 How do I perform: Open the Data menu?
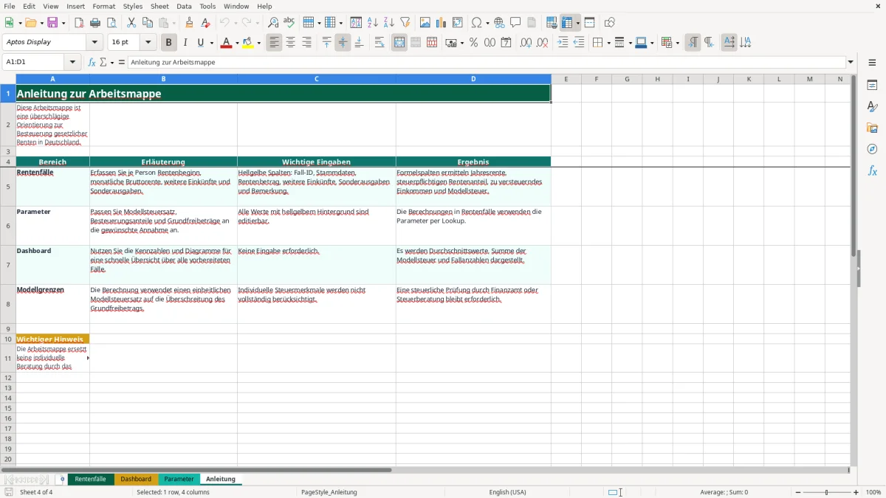point(184,6)
